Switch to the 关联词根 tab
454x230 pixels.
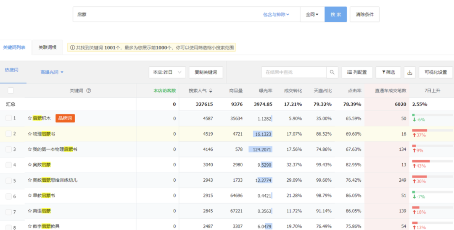click(48, 47)
